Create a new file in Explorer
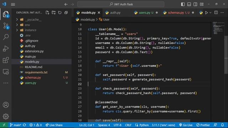The width and height of the screenshot is (228, 128). [x=47, y=13]
